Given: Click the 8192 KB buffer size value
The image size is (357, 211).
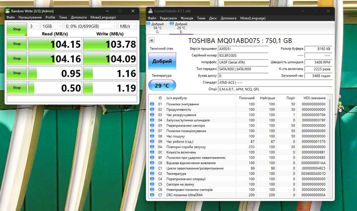Looking at the screenshot, I should pyautogui.click(x=318, y=49).
